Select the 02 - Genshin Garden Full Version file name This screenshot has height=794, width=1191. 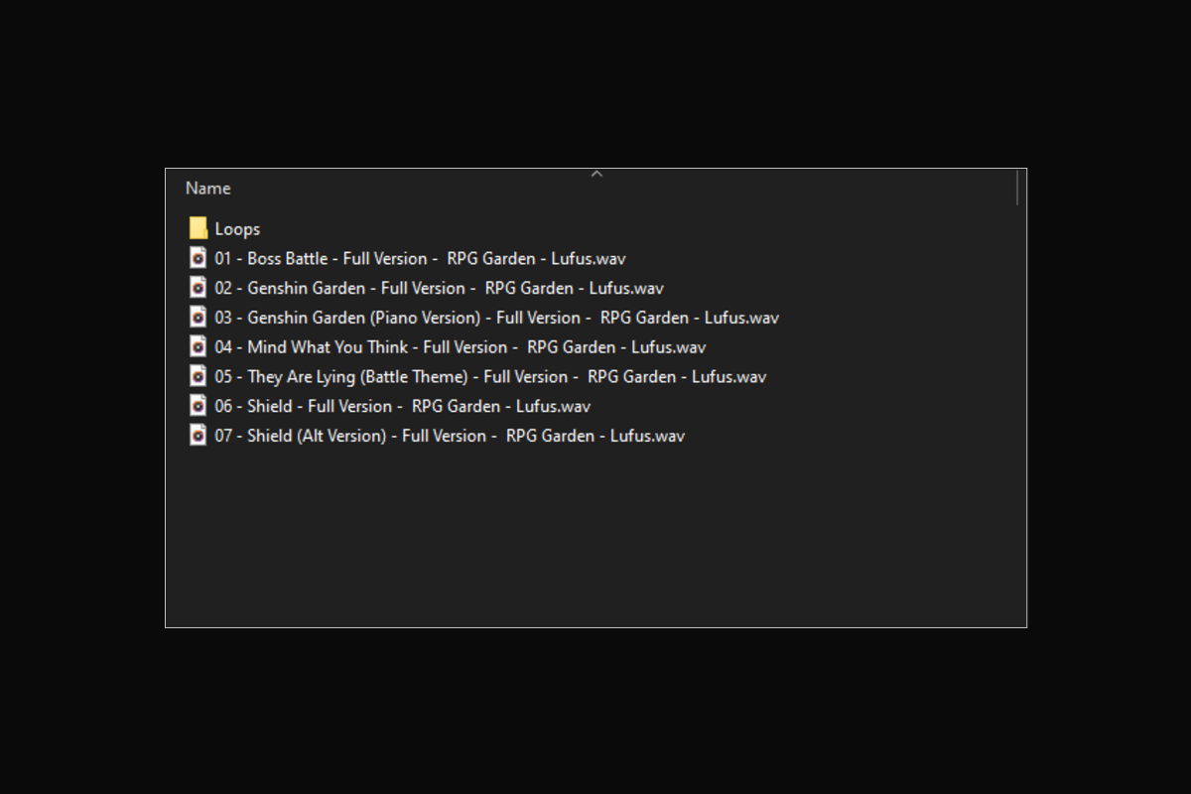point(440,289)
